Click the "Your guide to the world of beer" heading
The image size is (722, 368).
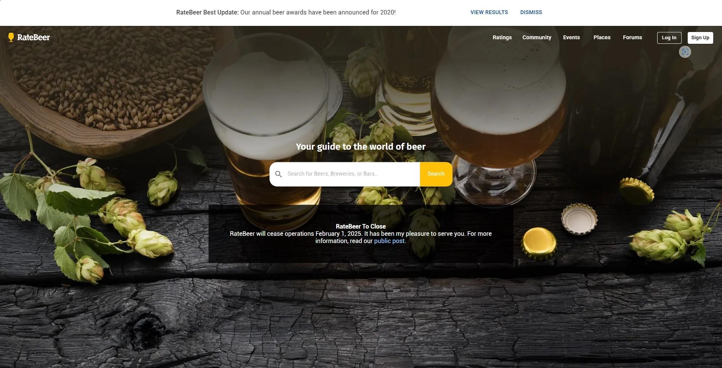point(361,147)
